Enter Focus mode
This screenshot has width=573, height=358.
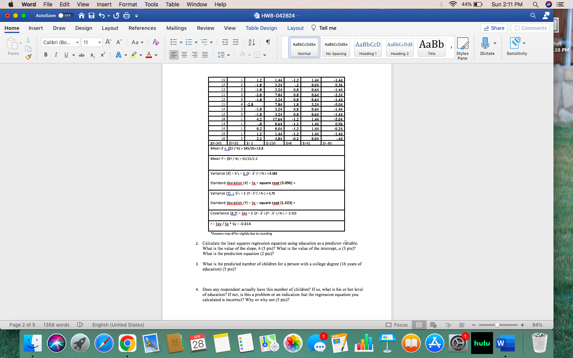pyautogui.click(x=397, y=325)
